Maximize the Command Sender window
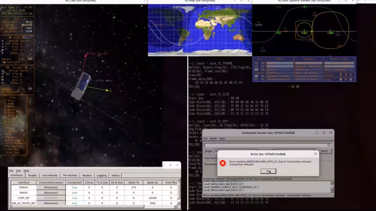376x211 pixels. pyautogui.click(x=324, y=133)
